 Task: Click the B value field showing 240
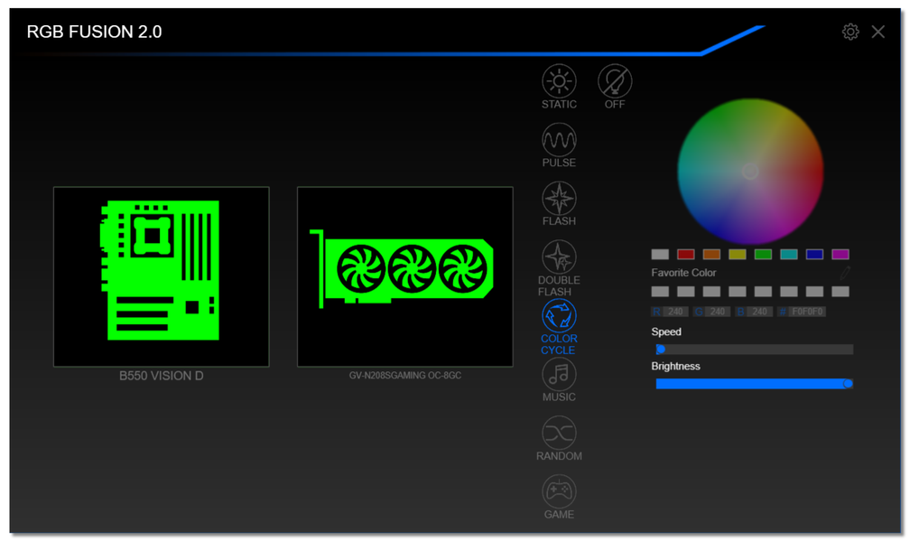760,312
